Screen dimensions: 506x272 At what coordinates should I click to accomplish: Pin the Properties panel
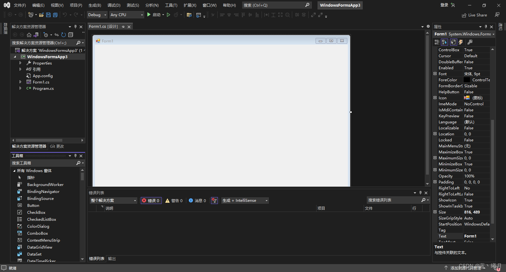tap(486, 27)
